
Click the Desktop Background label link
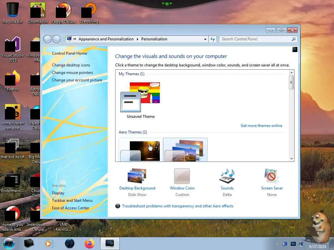pos(137,188)
